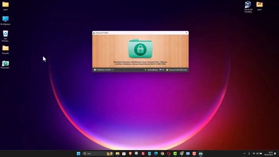Viewport: 279px width, 157px height.
Task: Click the microphone tray icon
Action: pos(249,154)
